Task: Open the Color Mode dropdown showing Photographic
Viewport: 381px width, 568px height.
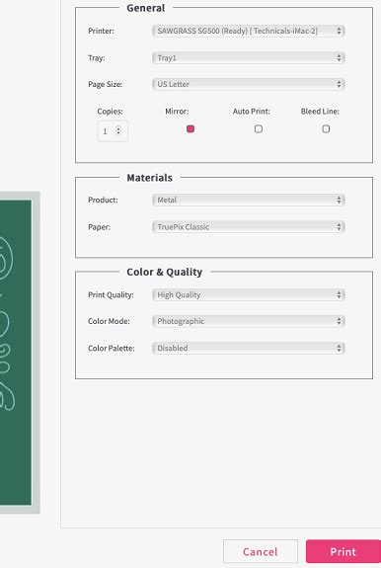Action: 248,321
